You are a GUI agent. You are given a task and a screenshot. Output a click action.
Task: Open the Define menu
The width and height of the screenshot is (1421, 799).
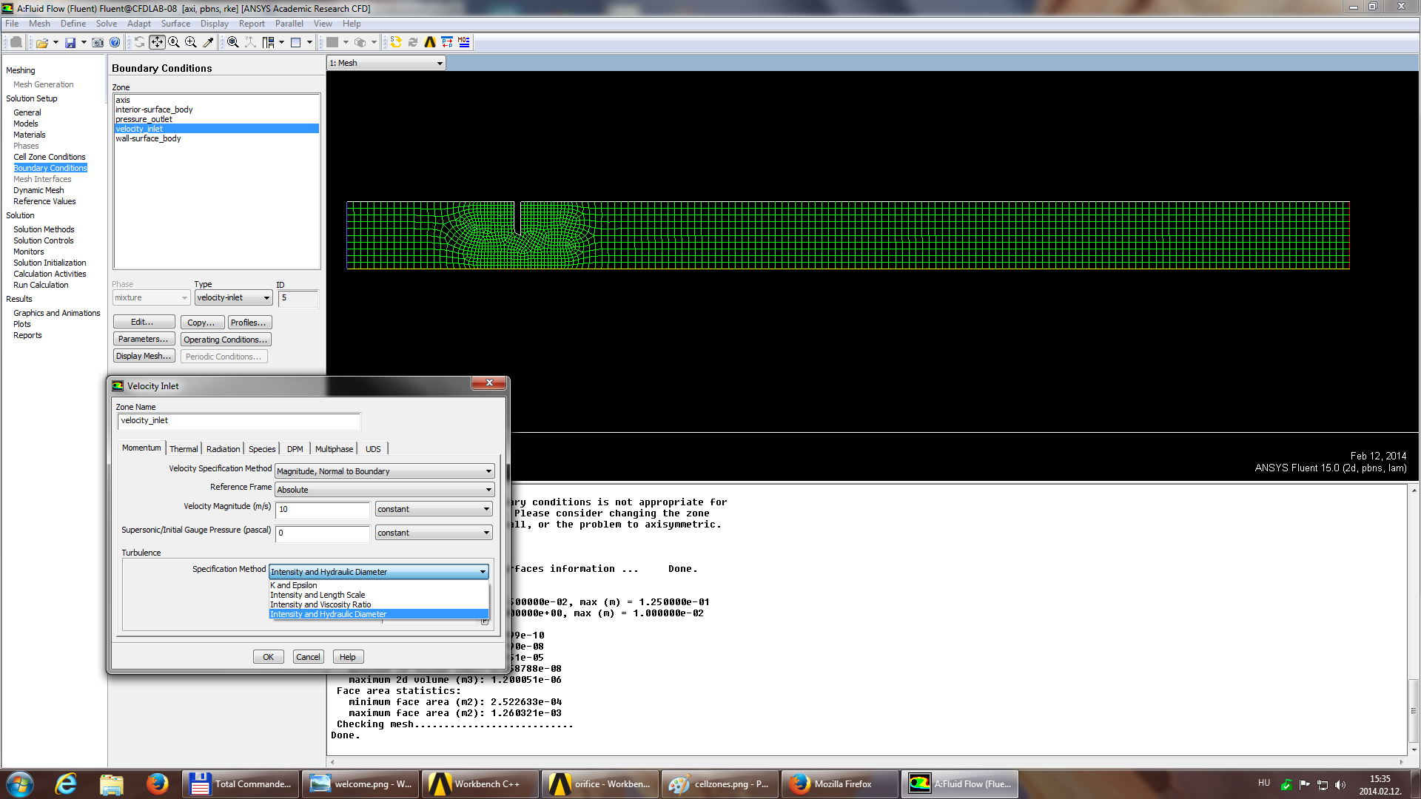click(x=73, y=24)
